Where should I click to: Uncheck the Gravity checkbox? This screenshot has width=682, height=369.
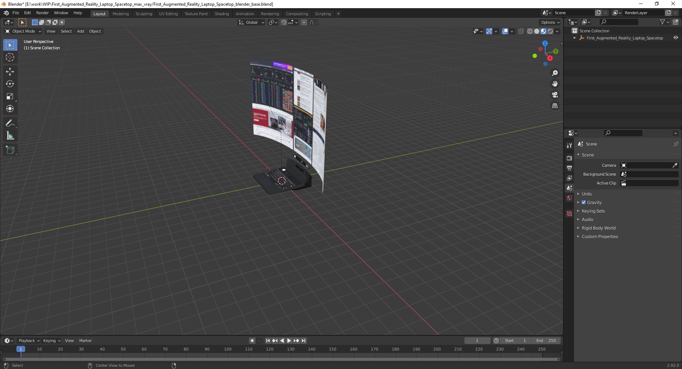[x=584, y=202]
